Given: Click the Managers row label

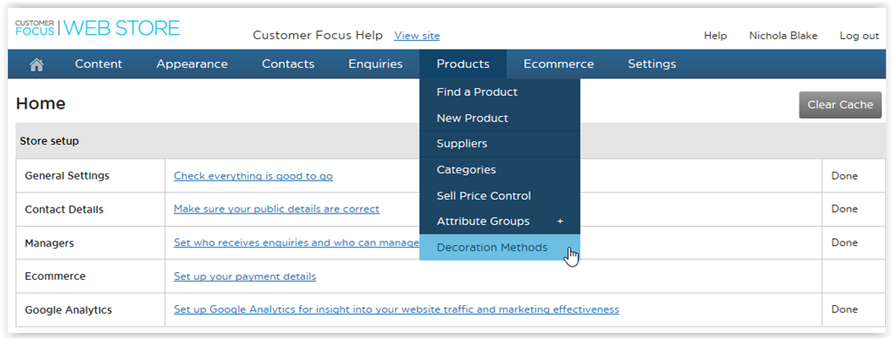Looking at the screenshot, I should [x=50, y=243].
